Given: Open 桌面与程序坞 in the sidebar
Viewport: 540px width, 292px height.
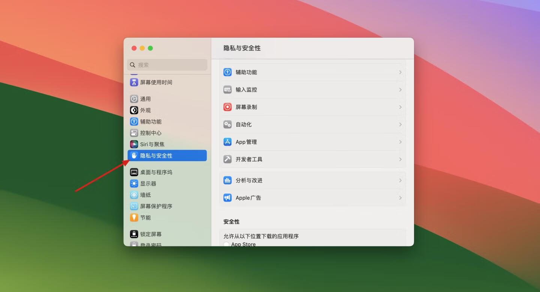Looking at the screenshot, I should pos(156,172).
